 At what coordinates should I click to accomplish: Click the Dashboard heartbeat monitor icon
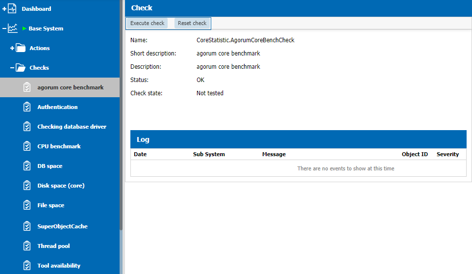[13, 9]
